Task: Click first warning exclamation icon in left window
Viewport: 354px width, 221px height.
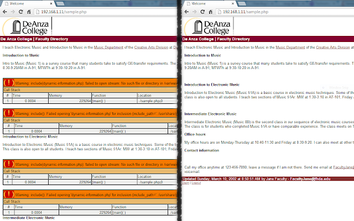Action: [x=9, y=83]
